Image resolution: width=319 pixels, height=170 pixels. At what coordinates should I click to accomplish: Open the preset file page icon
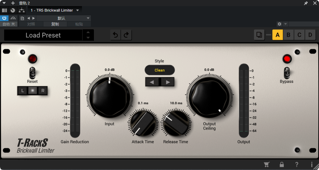(23, 18)
